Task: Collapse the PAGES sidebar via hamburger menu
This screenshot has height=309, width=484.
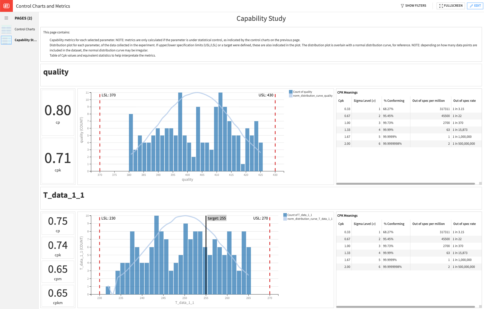Action: coord(6,18)
